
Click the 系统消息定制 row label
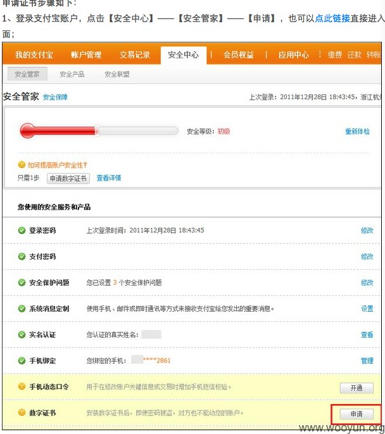click(49, 309)
